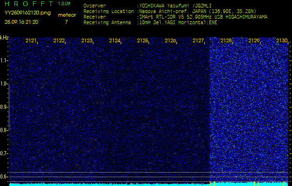The image size is (292, 186).
Task: Click the 2129 time marker
Action: pos(253,40)
